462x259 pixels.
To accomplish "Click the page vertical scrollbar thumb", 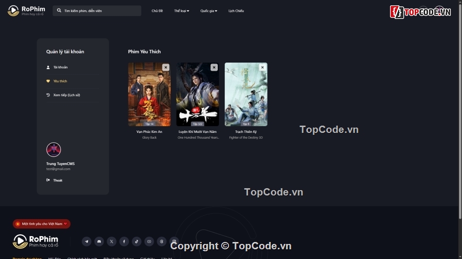I will click(460, 112).
